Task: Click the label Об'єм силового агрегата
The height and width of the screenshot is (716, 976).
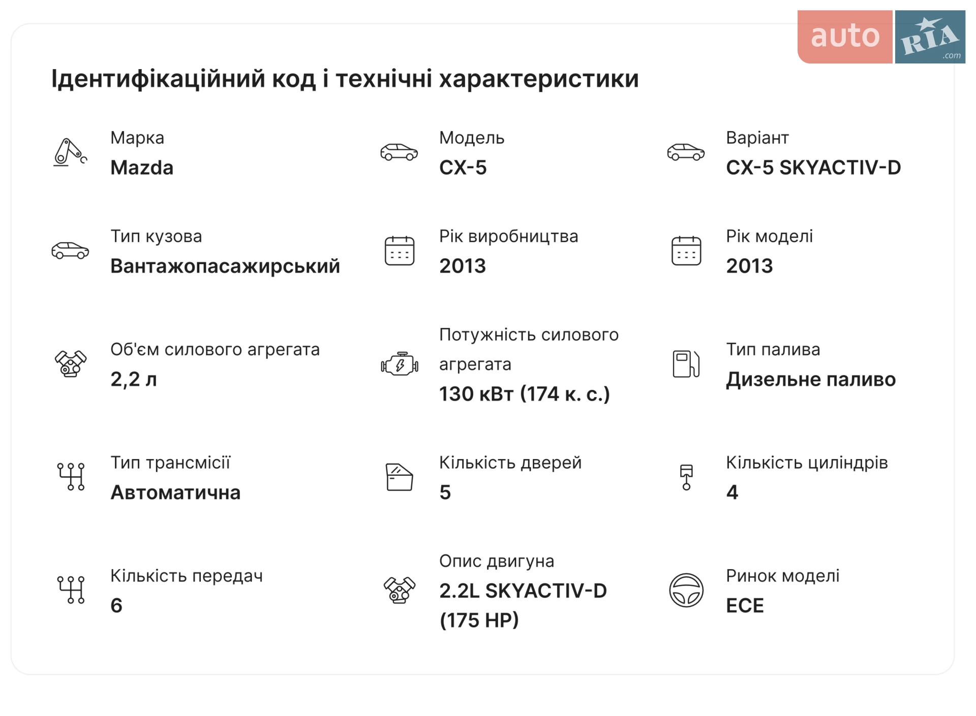Action: tap(215, 349)
